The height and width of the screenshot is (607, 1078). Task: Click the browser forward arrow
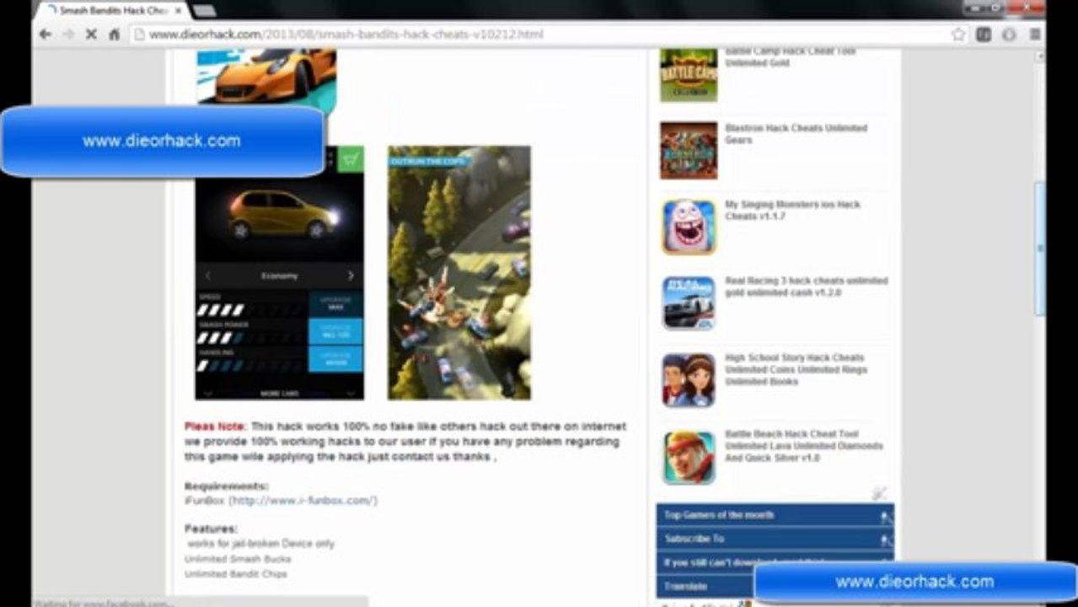click(69, 35)
